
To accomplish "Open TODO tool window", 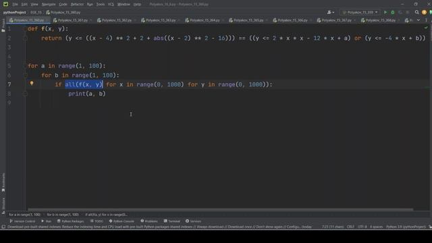I will [x=97, y=221].
